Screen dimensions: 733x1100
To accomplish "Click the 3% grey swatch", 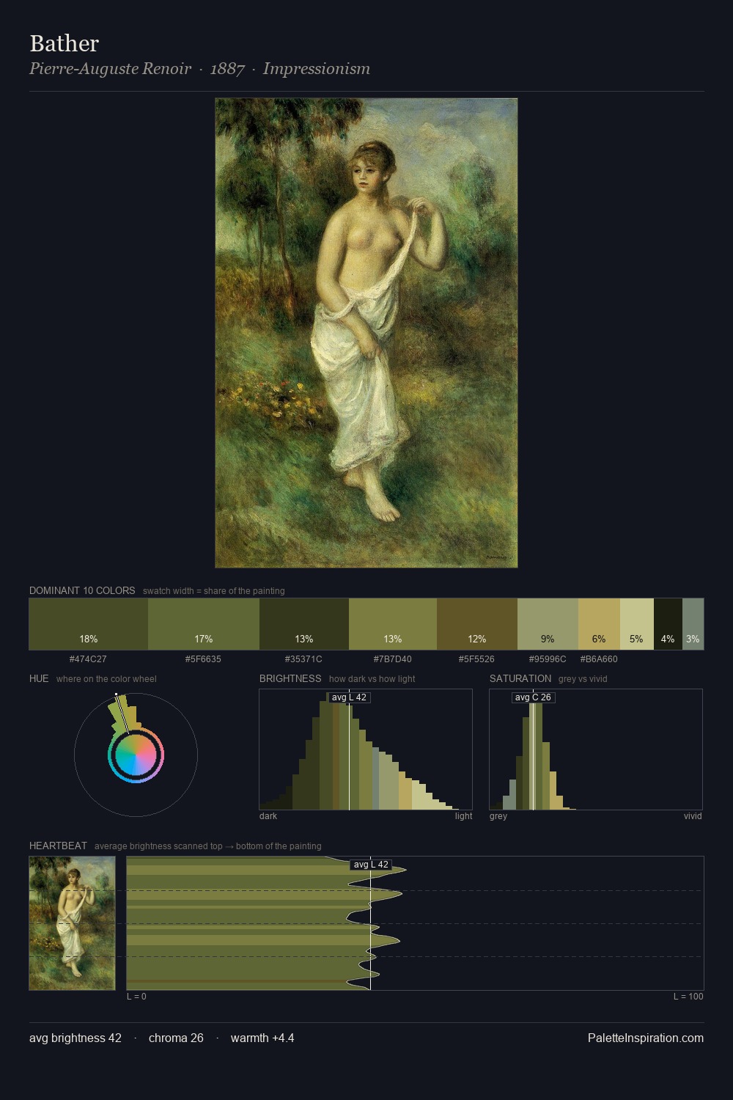I will click(x=693, y=624).
